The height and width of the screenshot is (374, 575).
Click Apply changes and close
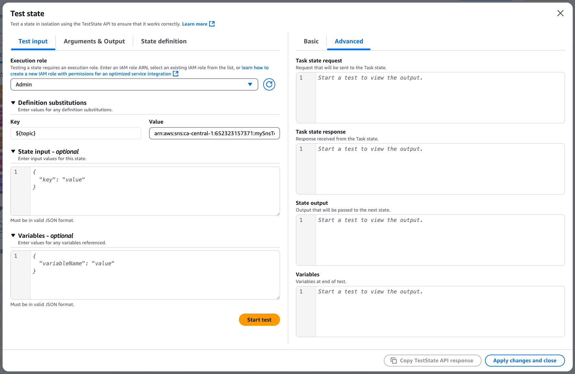524,360
